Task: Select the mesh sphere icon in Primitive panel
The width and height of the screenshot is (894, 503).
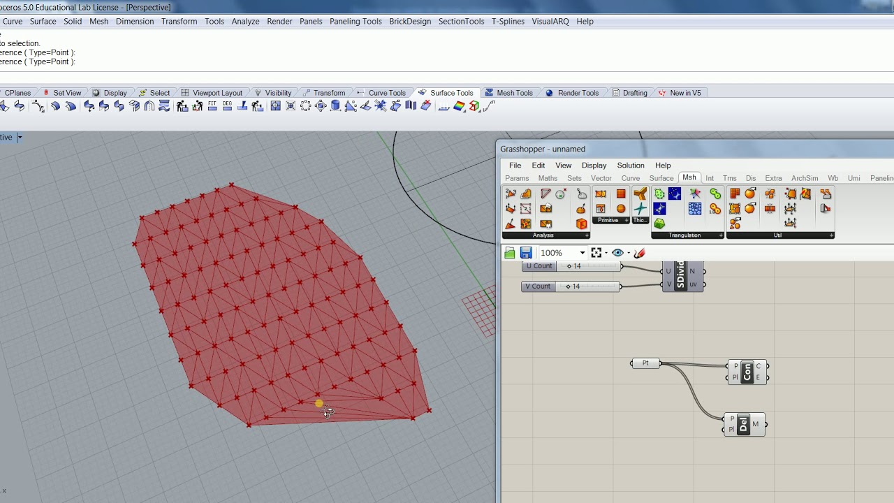Action: [x=621, y=209]
